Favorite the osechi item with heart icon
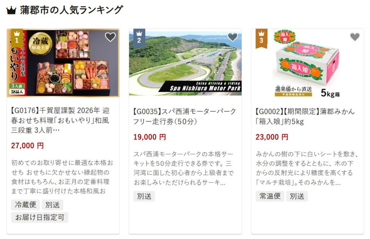This screenshot has height=239, width=370. pyautogui.click(x=110, y=37)
